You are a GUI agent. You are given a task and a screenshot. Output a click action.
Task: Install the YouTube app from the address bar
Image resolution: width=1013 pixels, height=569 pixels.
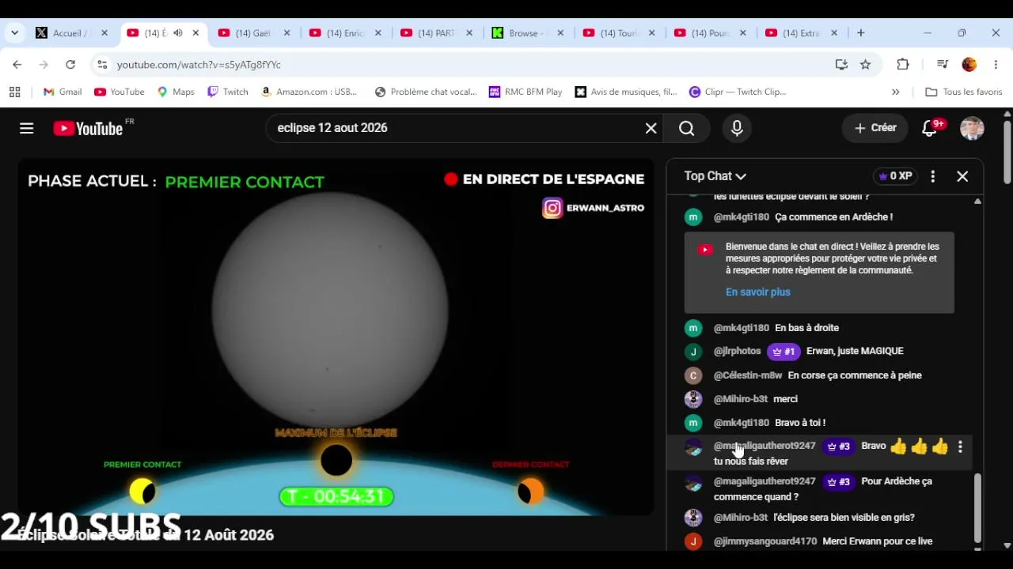click(841, 65)
